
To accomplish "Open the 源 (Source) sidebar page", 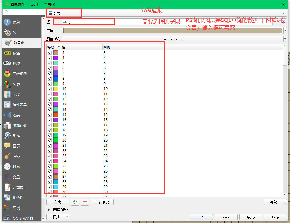I will tap(14, 33).
